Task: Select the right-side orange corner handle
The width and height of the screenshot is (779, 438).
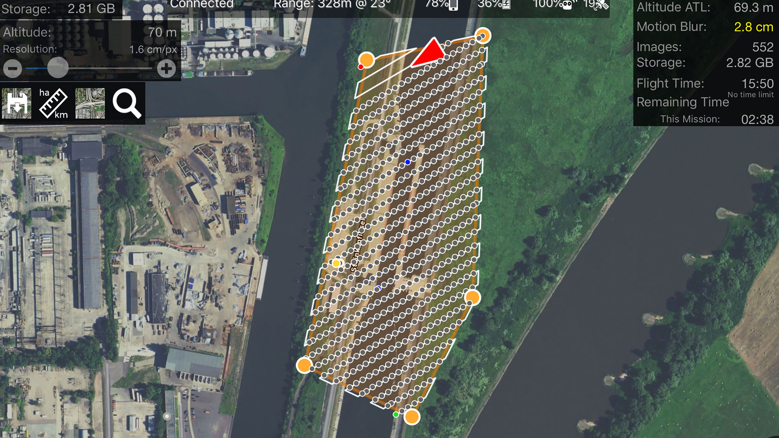Action: pyautogui.click(x=472, y=297)
